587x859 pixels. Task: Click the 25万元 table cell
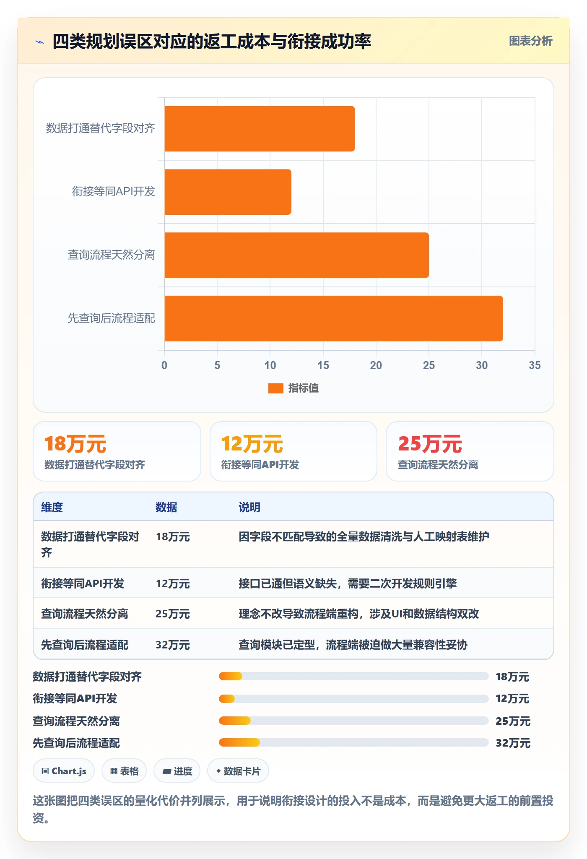point(173,614)
